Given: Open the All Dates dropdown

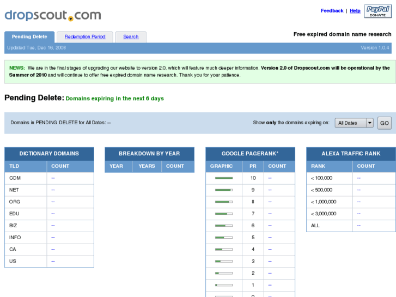Looking at the screenshot, I should click(354, 123).
